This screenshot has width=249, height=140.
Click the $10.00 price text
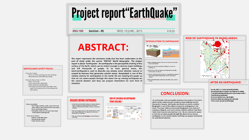(x=171, y=31)
